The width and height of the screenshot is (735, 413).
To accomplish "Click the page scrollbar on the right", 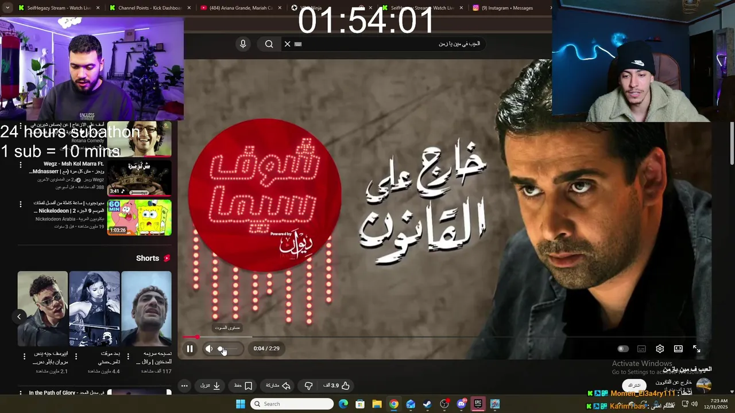I will [732, 143].
